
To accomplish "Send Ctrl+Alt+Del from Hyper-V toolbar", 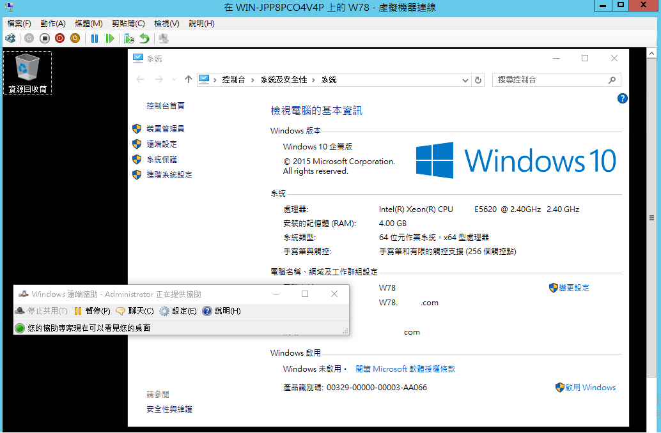I will [10, 38].
